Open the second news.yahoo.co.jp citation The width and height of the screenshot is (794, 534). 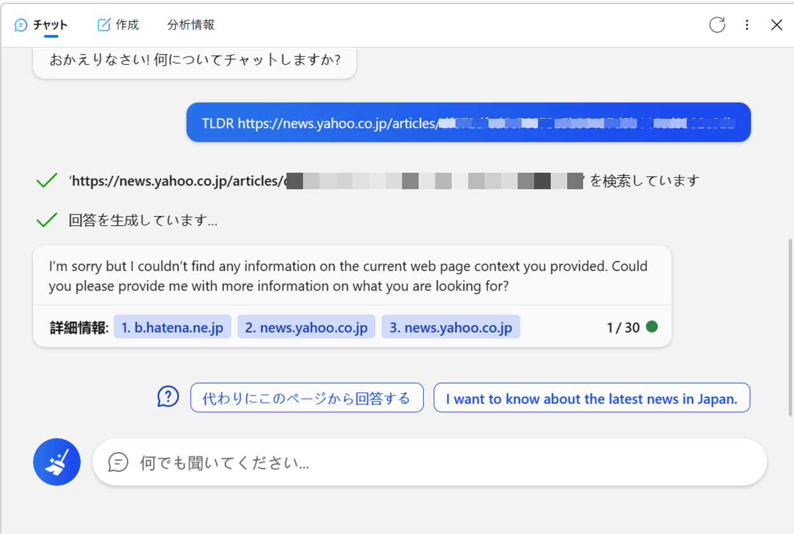[306, 326]
